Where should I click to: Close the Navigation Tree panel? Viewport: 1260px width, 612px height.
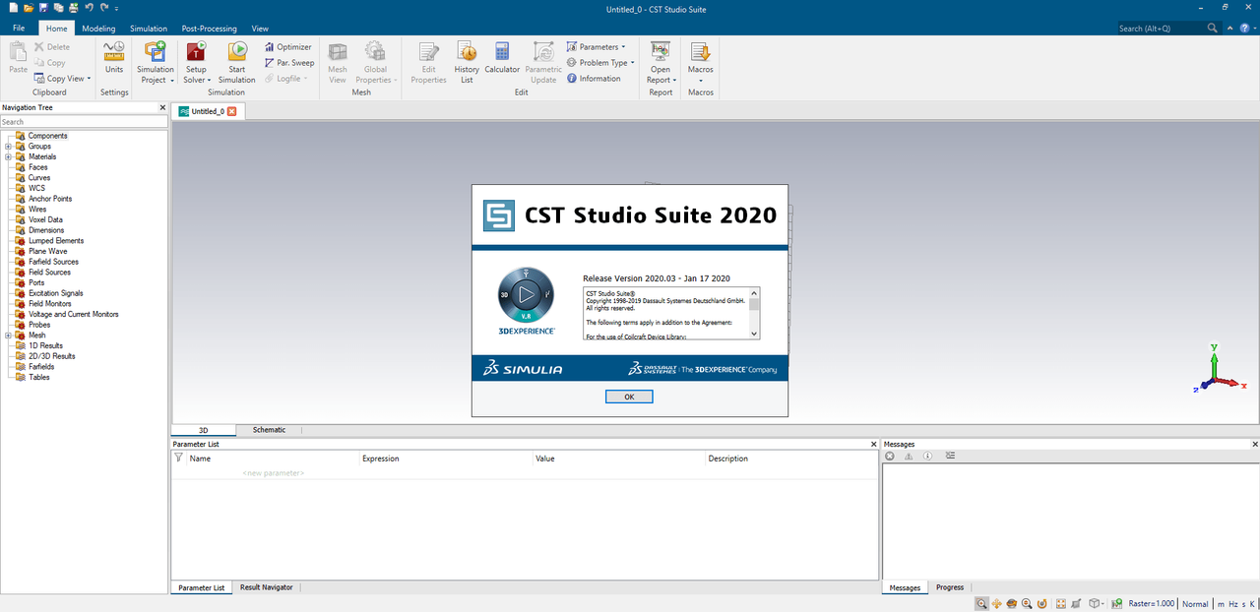(x=163, y=107)
